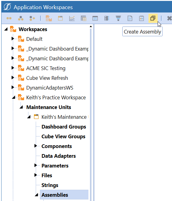Screen dimensions: 172x201
Task: Expand the Default workspace node
Action: (x=13, y=38)
